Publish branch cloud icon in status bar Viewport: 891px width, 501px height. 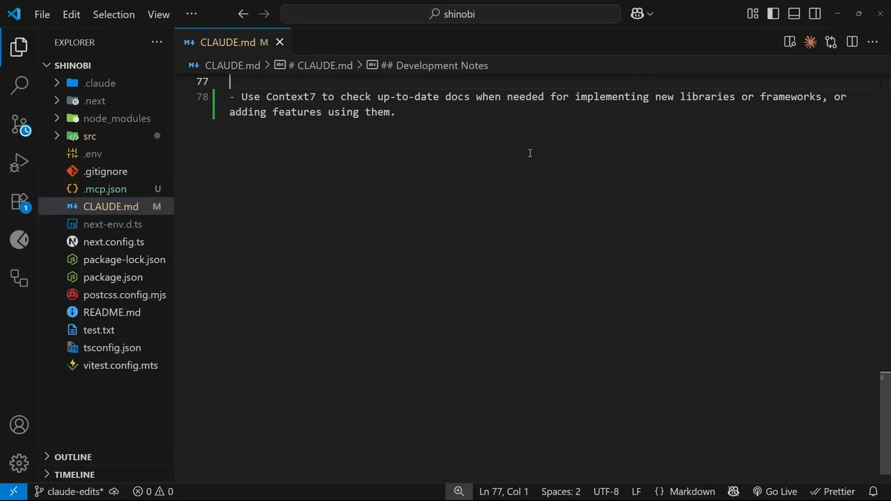(114, 492)
